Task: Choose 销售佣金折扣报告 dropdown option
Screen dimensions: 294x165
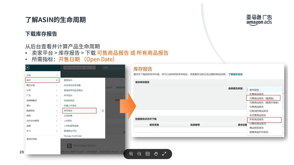Action: pos(259,132)
